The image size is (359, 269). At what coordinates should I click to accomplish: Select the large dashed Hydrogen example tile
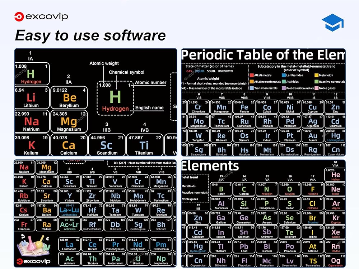115,98
